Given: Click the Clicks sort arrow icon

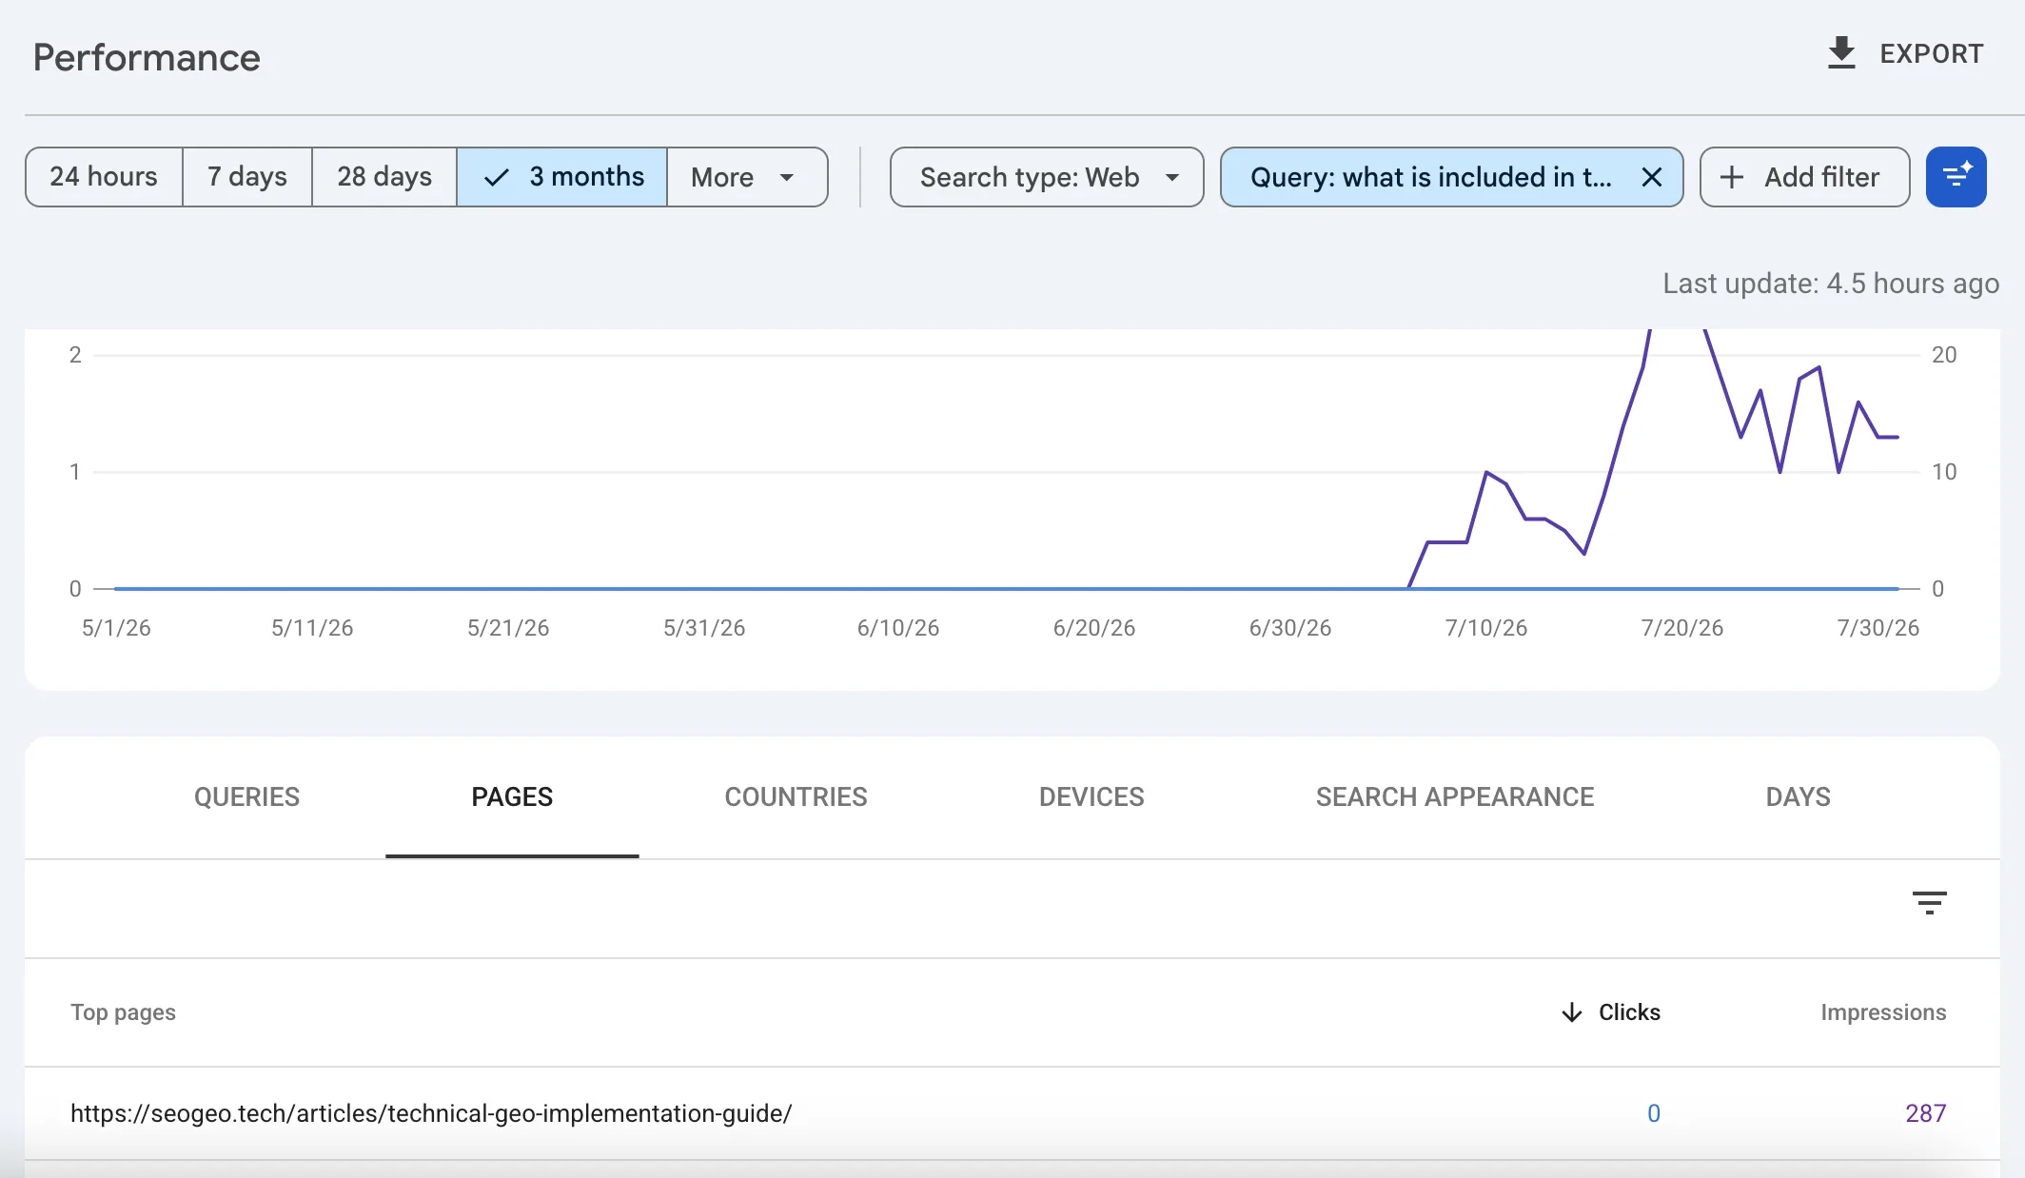Looking at the screenshot, I should 1572,1012.
